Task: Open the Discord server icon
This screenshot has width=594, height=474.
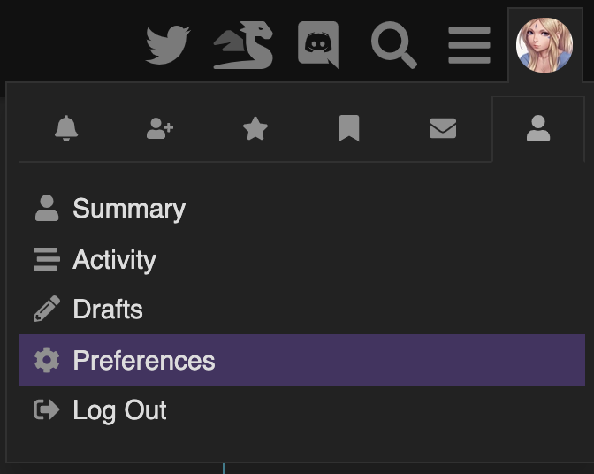Action: click(x=318, y=44)
